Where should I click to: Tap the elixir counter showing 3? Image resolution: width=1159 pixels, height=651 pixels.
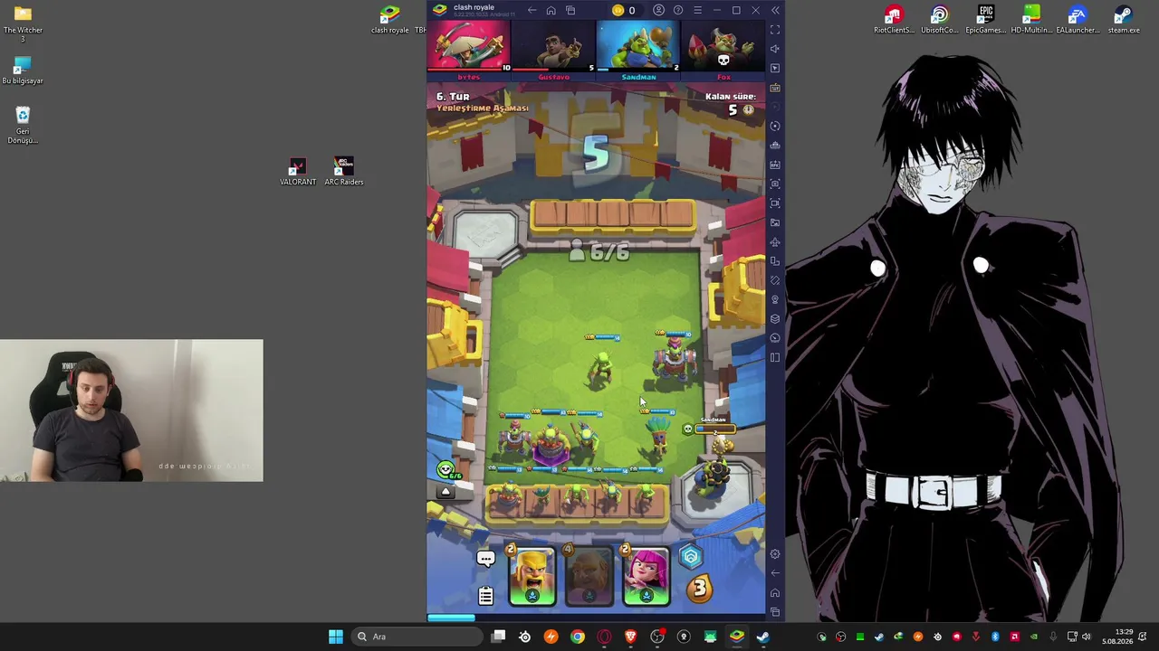tap(699, 590)
